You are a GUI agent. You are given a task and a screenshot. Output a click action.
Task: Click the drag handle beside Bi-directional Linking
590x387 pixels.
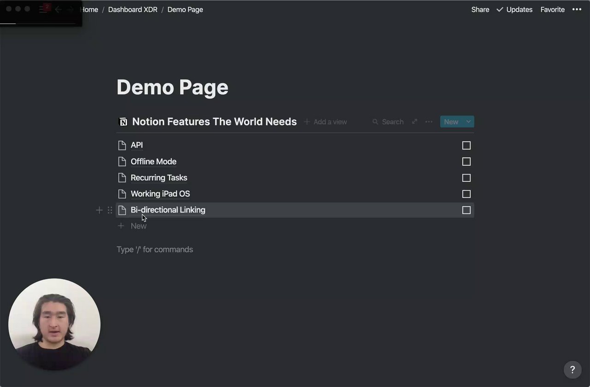(110, 210)
